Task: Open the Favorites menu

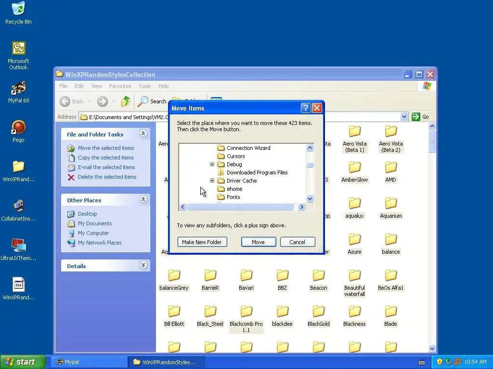Action: (120, 86)
